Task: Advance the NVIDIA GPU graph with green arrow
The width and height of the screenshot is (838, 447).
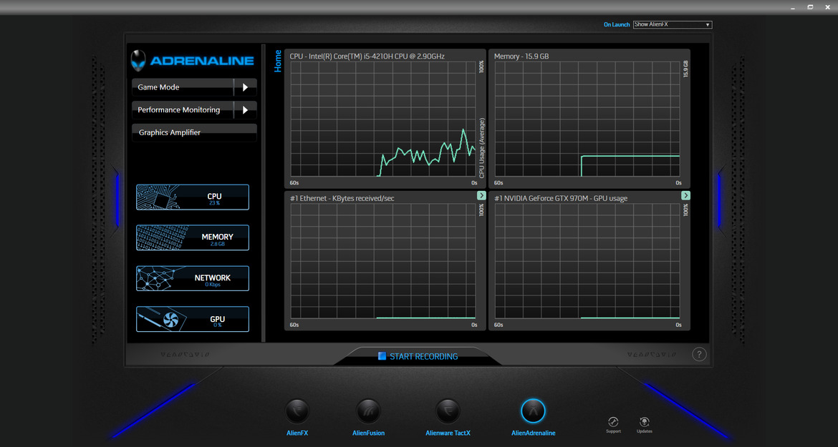Action: [685, 196]
